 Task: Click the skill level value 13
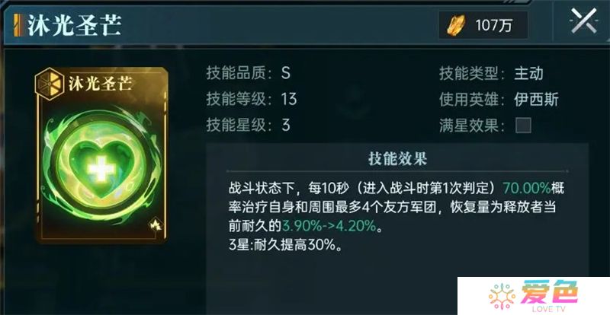click(x=289, y=99)
